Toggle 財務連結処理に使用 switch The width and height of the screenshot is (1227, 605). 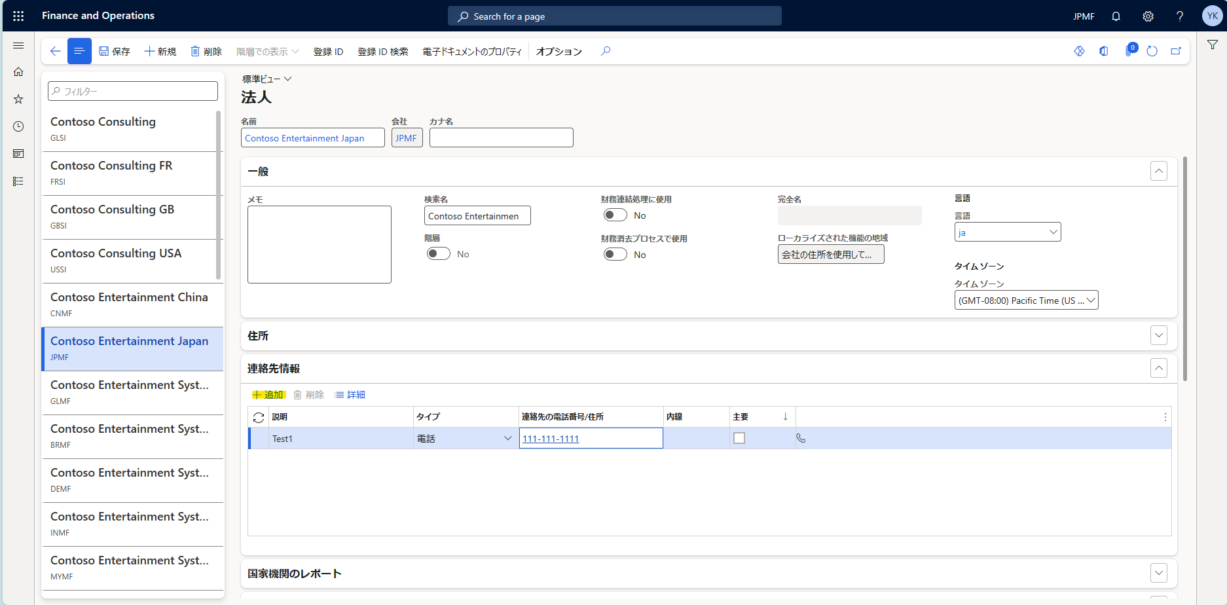(615, 215)
